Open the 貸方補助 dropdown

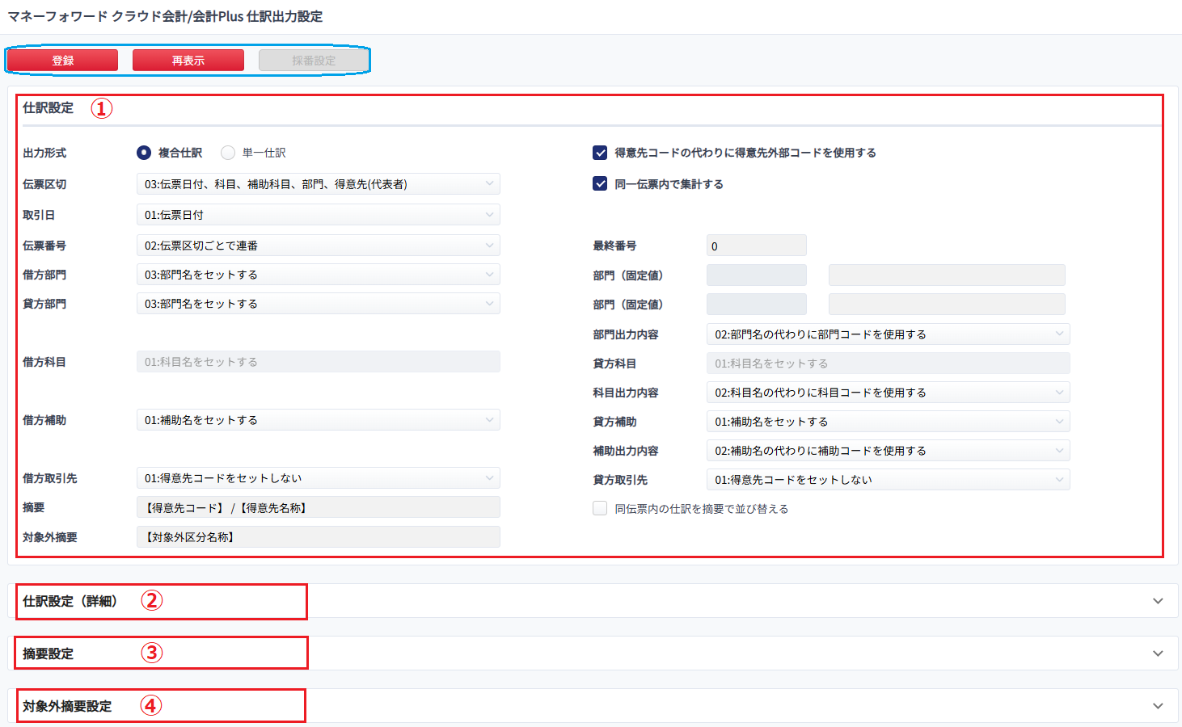[x=888, y=422]
